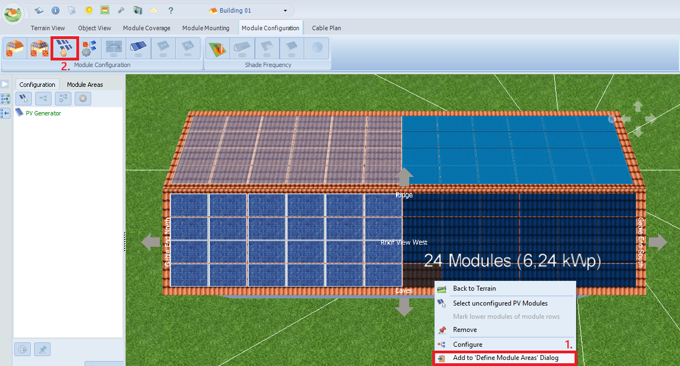Open module configuration gear tool
680x366 pixels.
90,48
